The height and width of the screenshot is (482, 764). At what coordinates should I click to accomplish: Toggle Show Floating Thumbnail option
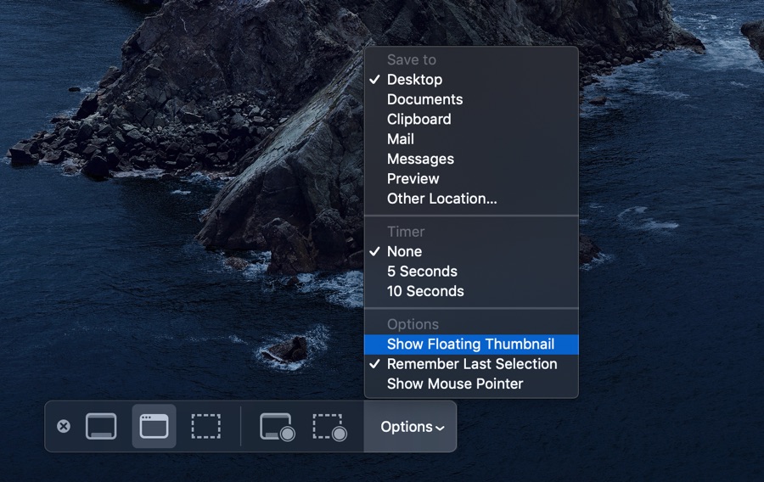click(x=471, y=345)
